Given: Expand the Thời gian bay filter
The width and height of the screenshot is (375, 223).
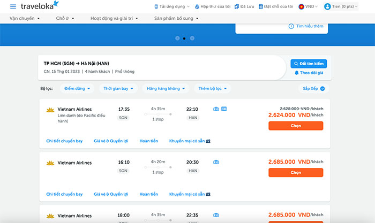Looking at the screenshot, I should [x=118, y=89].
